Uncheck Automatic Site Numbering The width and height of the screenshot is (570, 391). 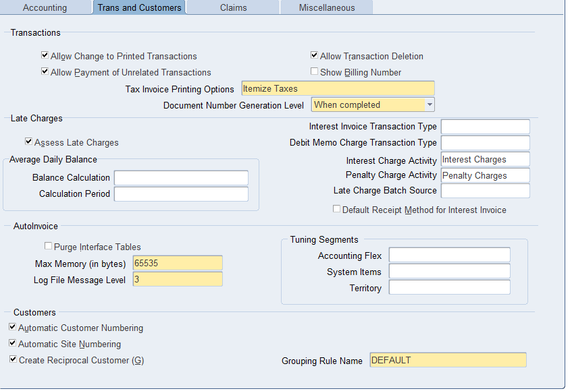tap(11, 343)
